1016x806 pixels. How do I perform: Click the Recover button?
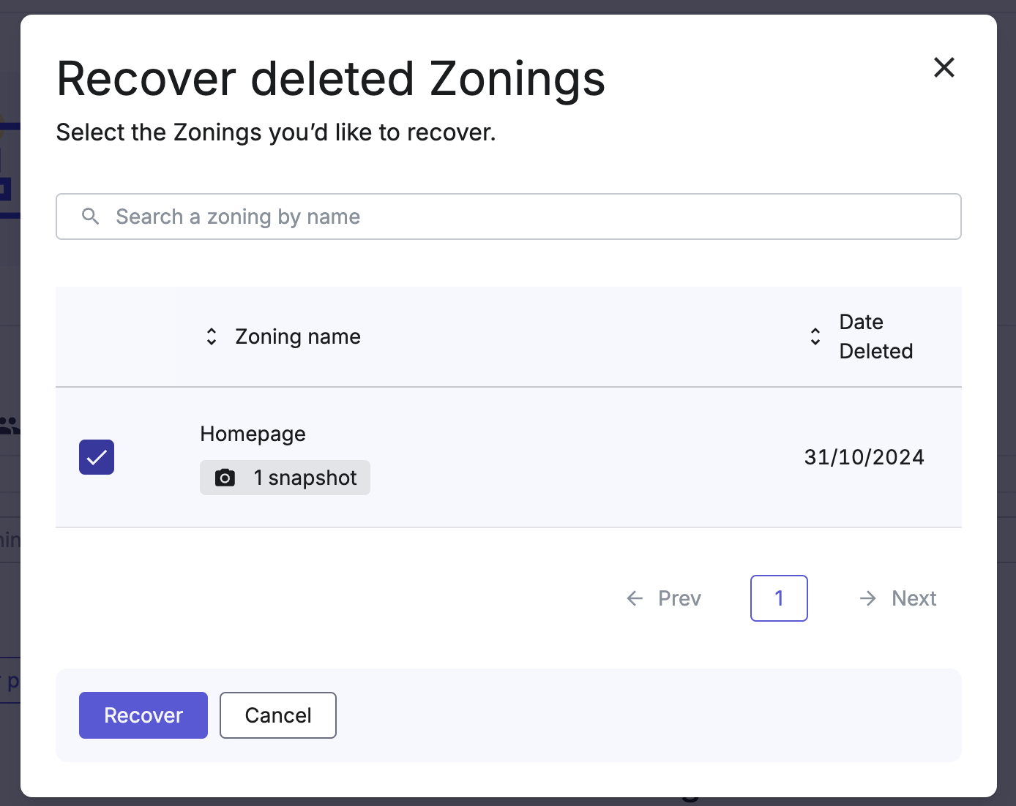[x=143, y=715]
